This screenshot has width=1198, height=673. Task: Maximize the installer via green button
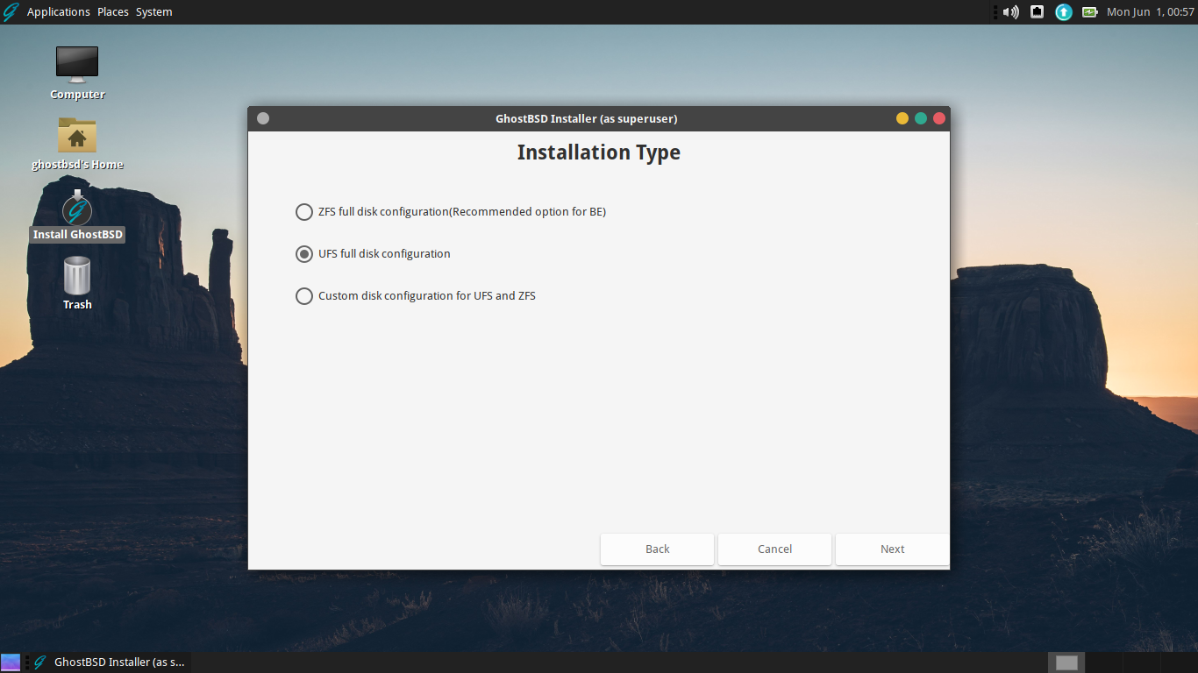pyautogui.click(x=921, y=118)
